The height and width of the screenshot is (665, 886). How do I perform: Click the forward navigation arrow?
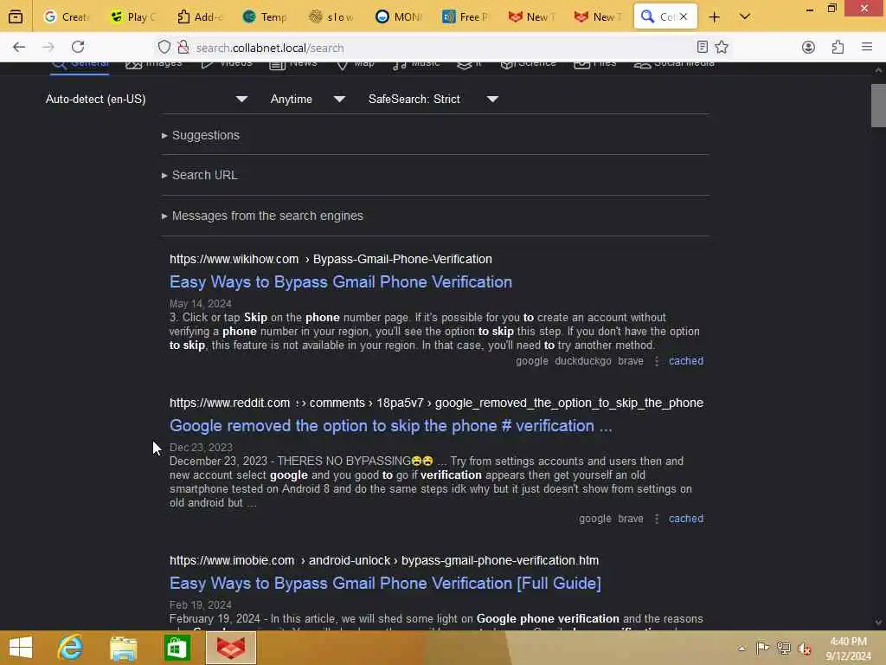(48, 47)
